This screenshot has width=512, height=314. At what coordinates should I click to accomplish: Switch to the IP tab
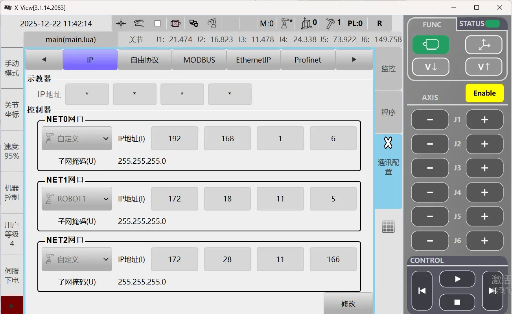click(90, 60)
